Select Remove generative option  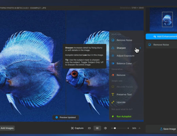pyautogui.click(x=126, y=75)
